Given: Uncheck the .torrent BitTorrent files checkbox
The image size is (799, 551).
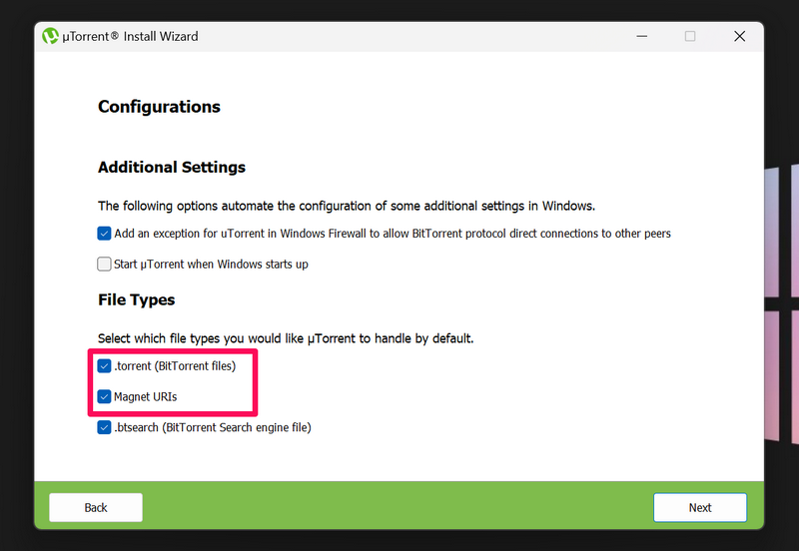Looking at the screenshot, I should [x=105, y=366].
